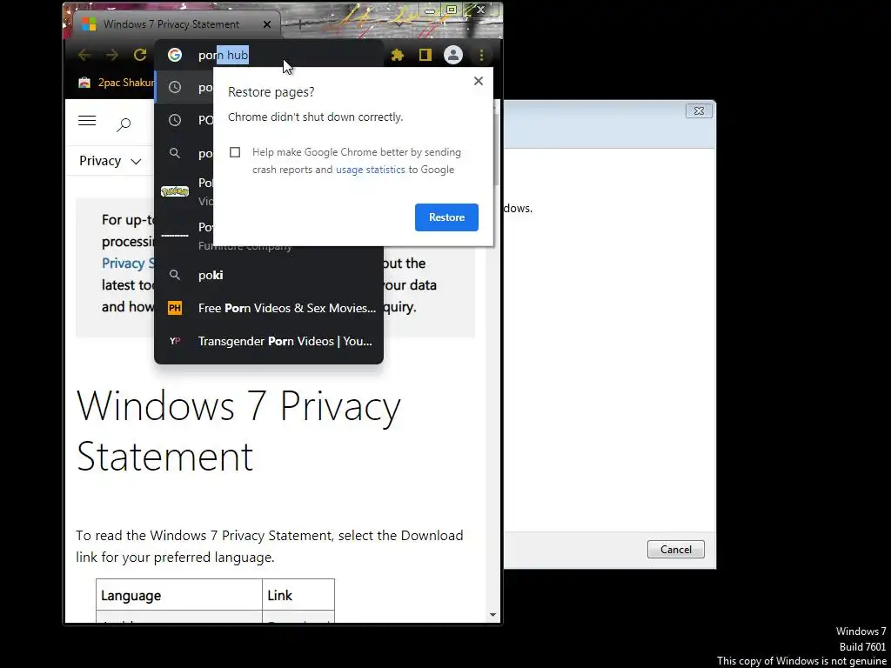The height and width of the screenshot is (668, 891).
Task: Close the Windows 7 Privacy Statement tab
Action: pos(267,24)
